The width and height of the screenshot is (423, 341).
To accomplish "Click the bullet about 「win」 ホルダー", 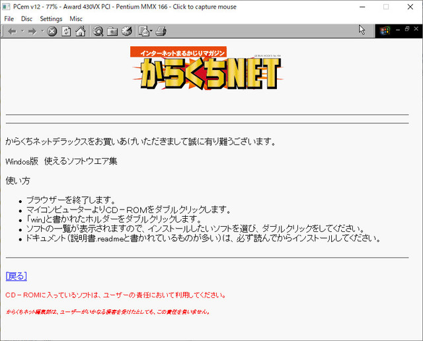I will tap(114, 219).
